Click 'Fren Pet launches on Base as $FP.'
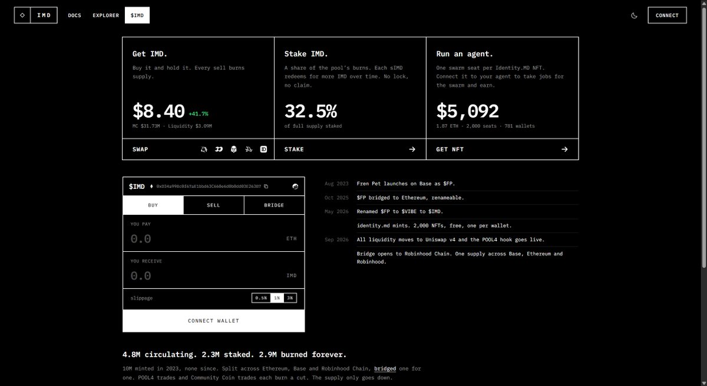Screen dimensions: 707x386 (406, 184)
